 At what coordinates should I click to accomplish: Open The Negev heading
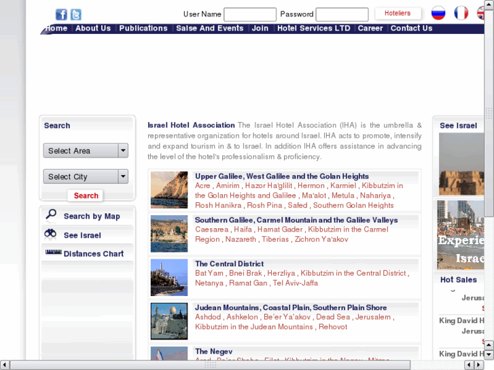213,352
